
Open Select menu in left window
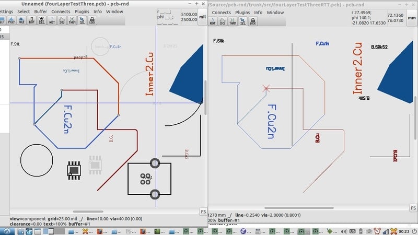24,11
